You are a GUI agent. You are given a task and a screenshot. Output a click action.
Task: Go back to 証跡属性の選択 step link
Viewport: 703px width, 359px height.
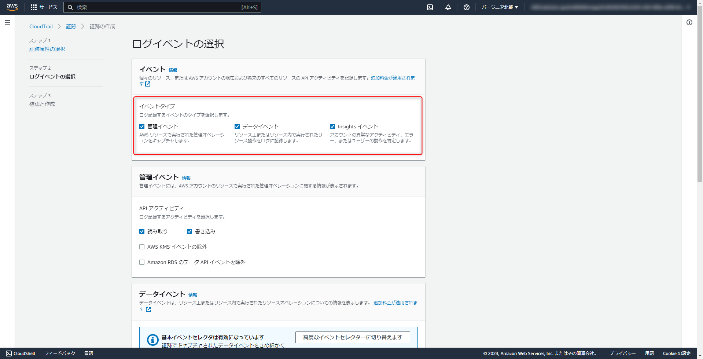(x=47, y=49)
